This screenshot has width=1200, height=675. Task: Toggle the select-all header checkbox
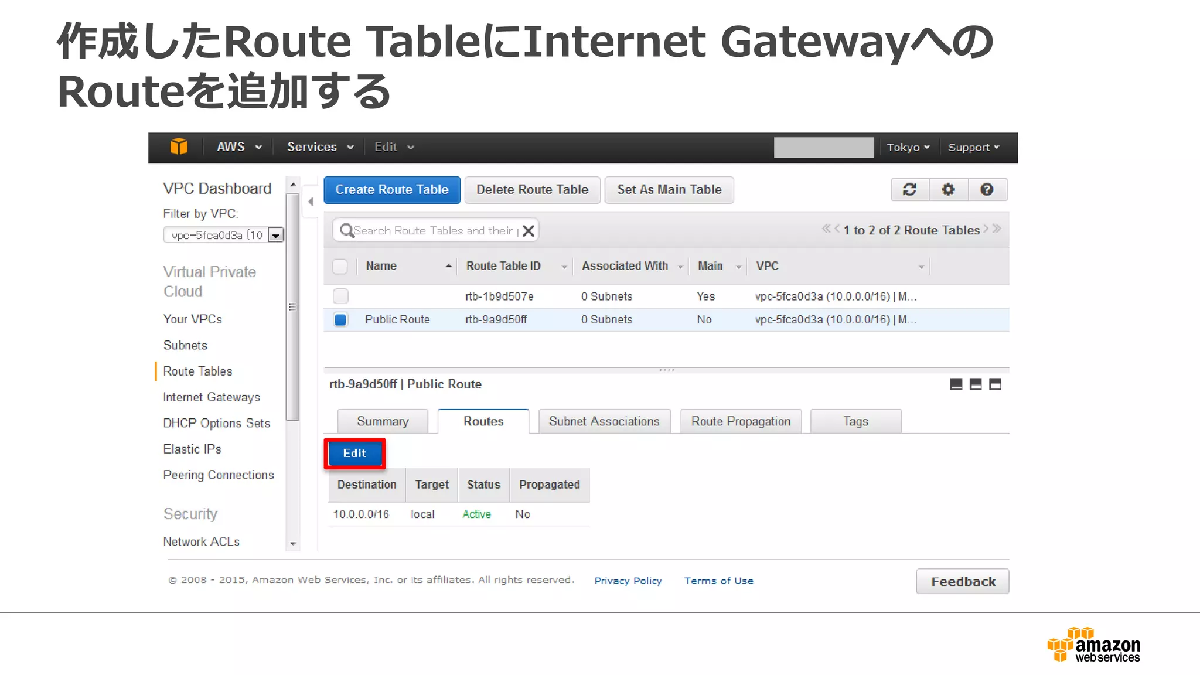340,267
